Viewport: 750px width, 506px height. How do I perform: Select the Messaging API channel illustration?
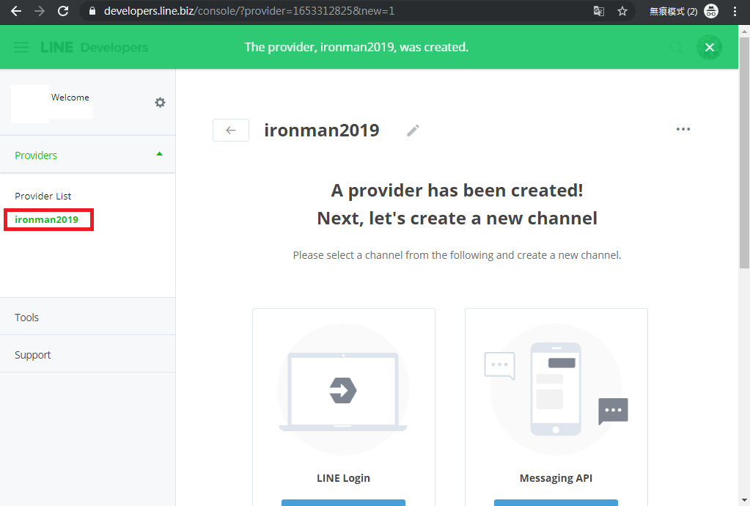[x=556, y=389]
